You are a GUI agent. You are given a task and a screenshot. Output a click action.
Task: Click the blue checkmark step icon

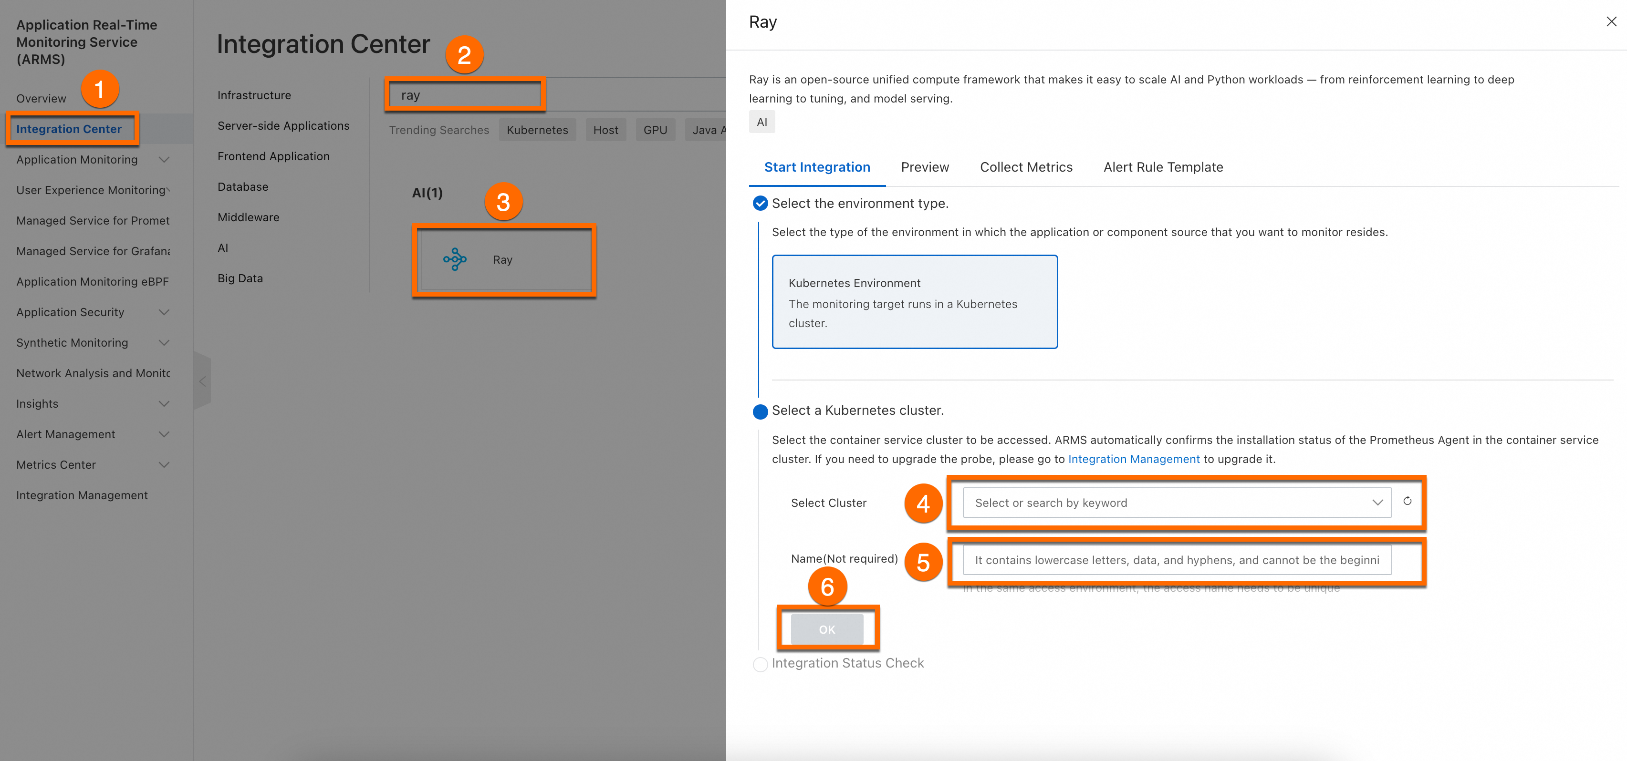coord(760,203)
